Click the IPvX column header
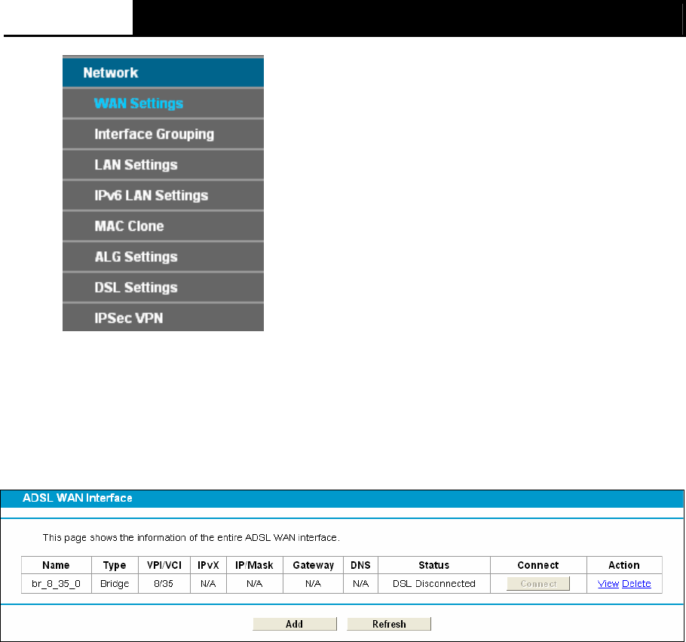 pyautogui.click(x=208, y=565)
